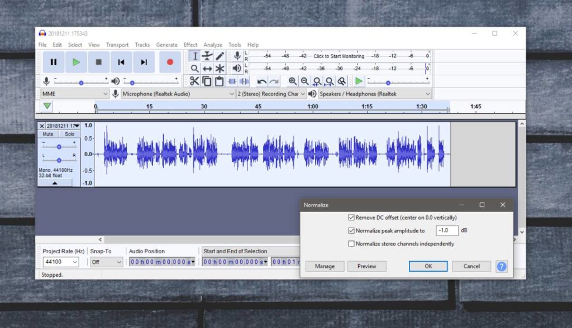Zoom in on the waveform
Image resolution: width=572 pixels, height=328 pixels.
click(x=293, y=81)
